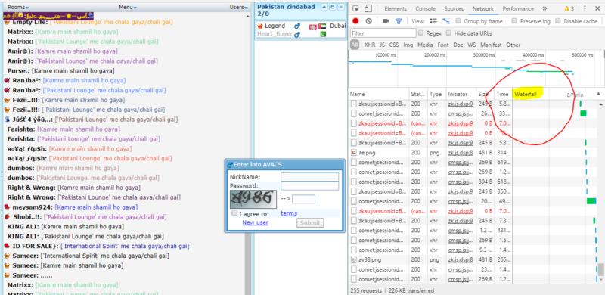The width and height of the screenshot is (605, 295).
Task: Click the capture screenshots camera icon
Action: point(386,21)
